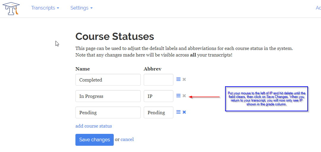Select the In Progress name field

click(108, 96)
